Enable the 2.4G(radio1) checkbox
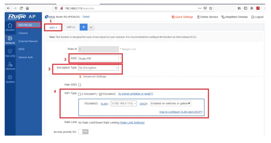The image size is (271, 143). point(79,94)
